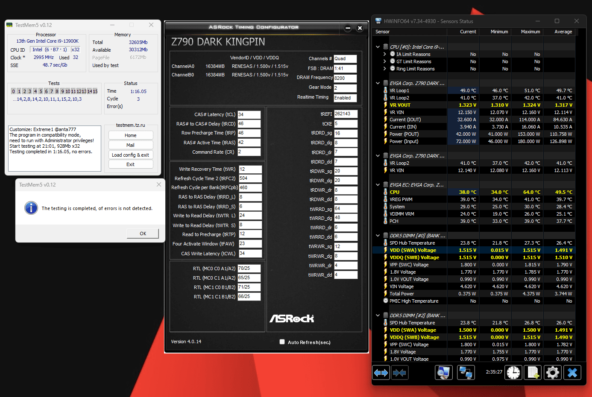
Task: Click thermometer icon beside VREG PWM
Action: [386, 199]
